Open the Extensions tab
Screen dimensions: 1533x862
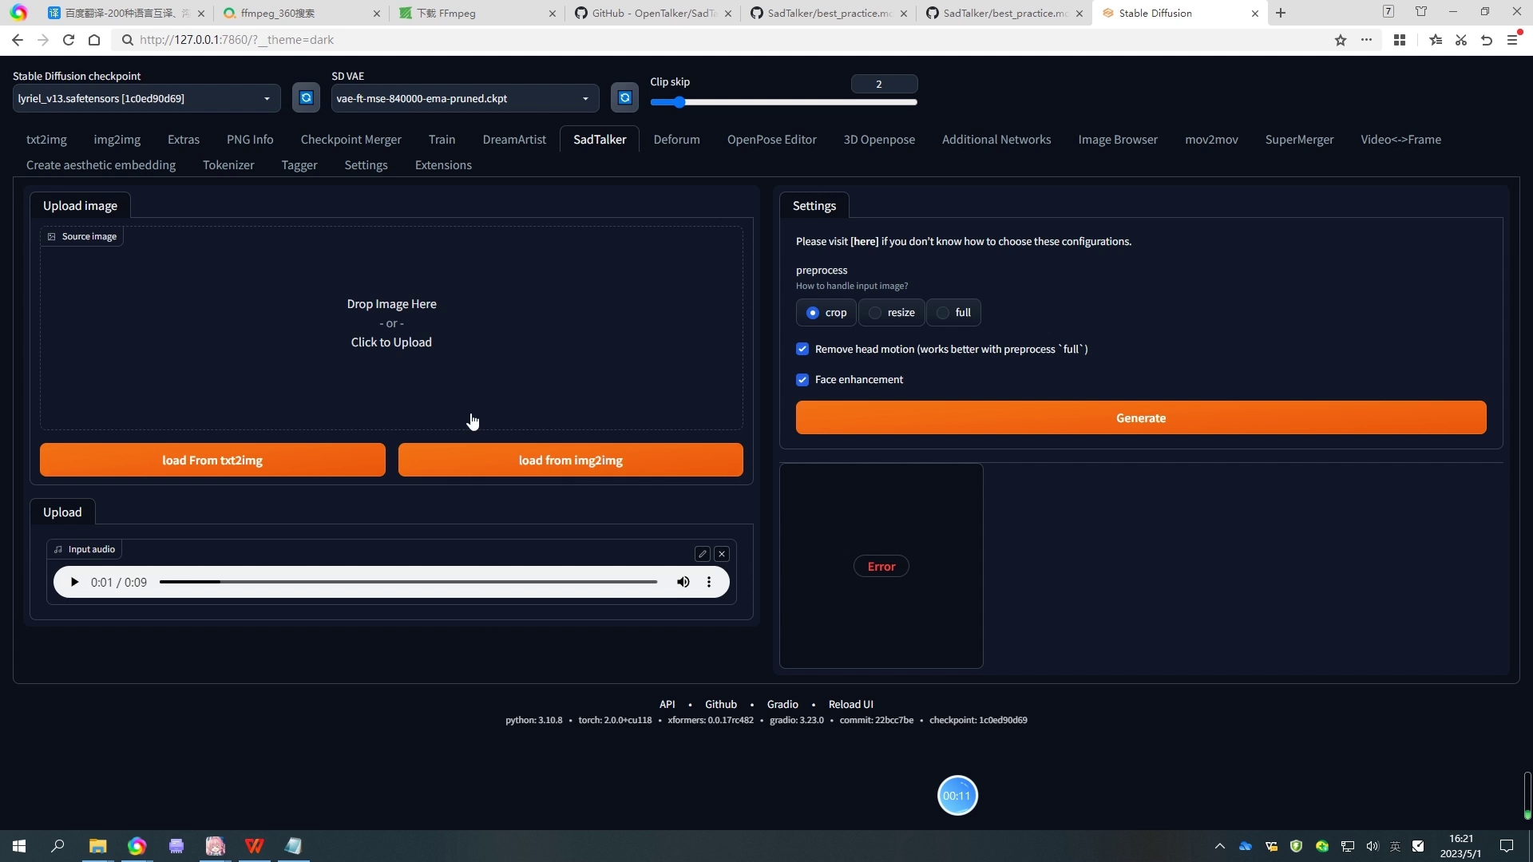coord(443,165)
